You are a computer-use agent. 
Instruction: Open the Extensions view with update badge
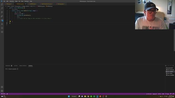tap(2, 20)
